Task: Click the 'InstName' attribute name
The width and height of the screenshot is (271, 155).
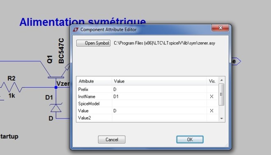Action: coord(87,97)
